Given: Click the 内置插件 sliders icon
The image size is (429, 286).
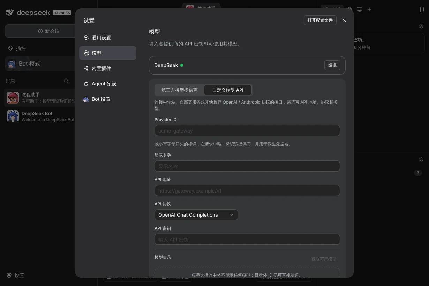Looking at the screenshot, I should (86, 68).
